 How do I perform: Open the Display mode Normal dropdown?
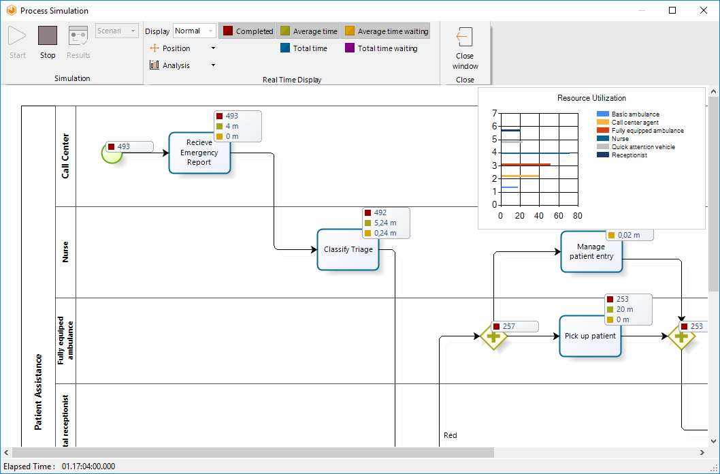point(194,31)
